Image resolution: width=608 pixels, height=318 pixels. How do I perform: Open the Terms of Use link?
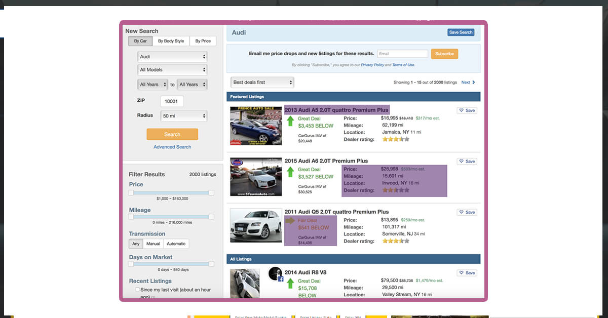tap(403, 65)
